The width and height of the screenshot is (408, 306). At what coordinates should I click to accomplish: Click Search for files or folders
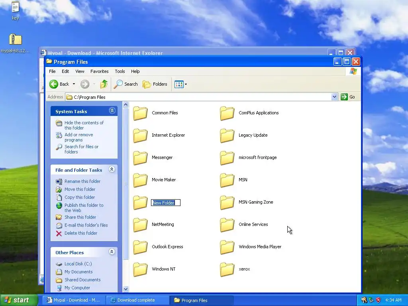click(81, 149)
